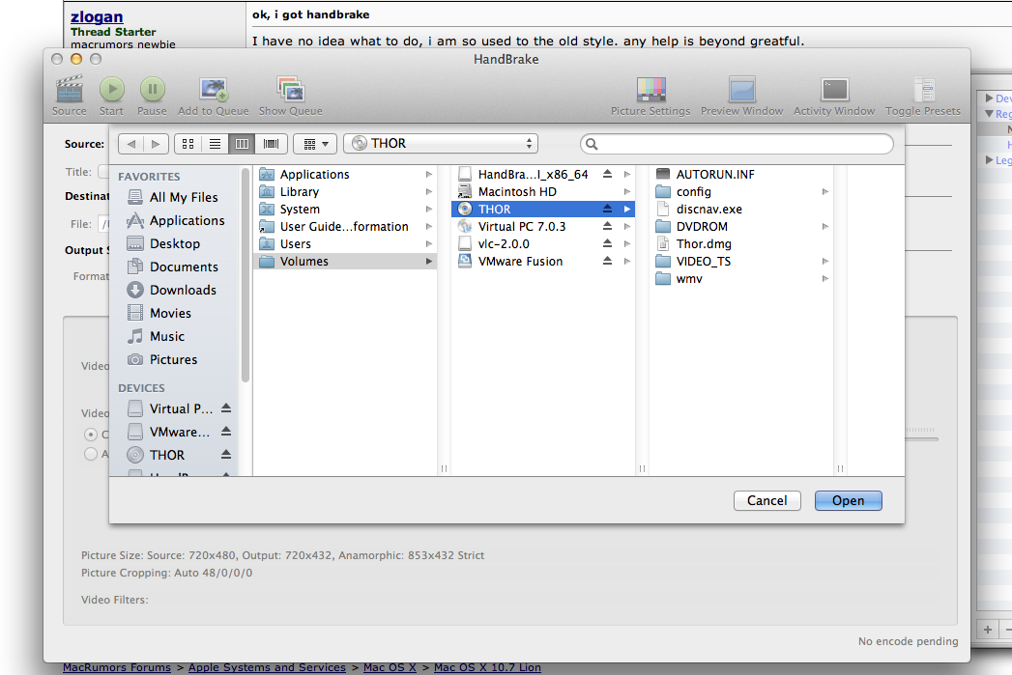The height and width of the screenshot is (675, 1012).
Task: Expand the Library folder arrow
Action: tap(428, 191)
